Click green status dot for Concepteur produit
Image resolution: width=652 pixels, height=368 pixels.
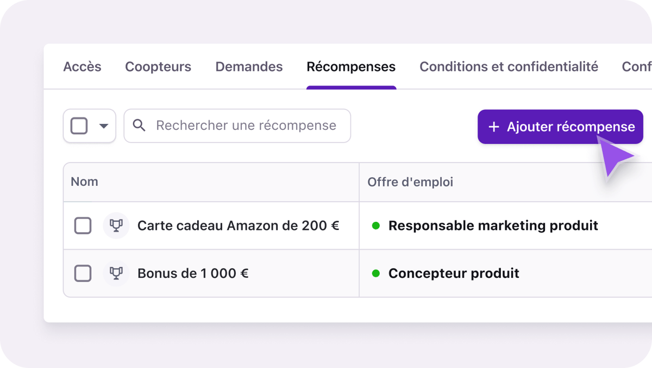(375, 273)
